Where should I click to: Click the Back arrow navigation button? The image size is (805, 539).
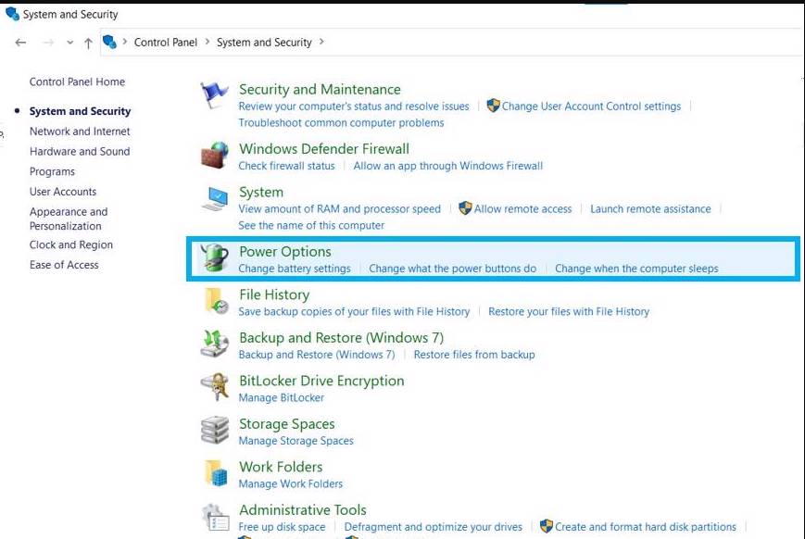pos(21,43)
